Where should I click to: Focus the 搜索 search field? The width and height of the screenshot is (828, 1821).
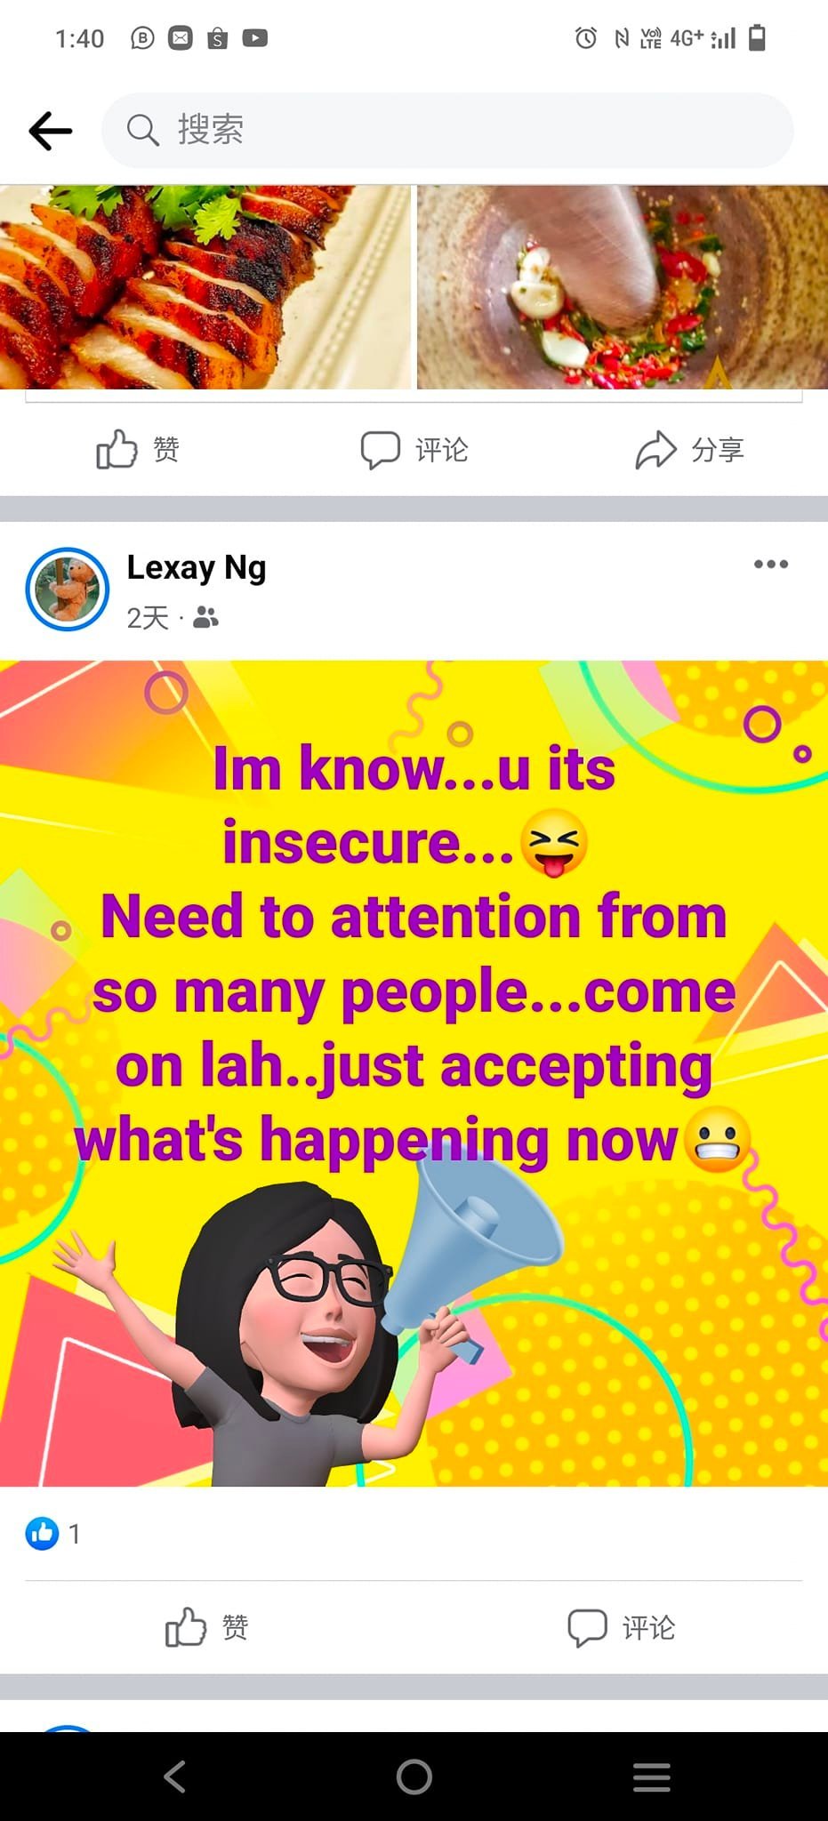coord(447,130)
